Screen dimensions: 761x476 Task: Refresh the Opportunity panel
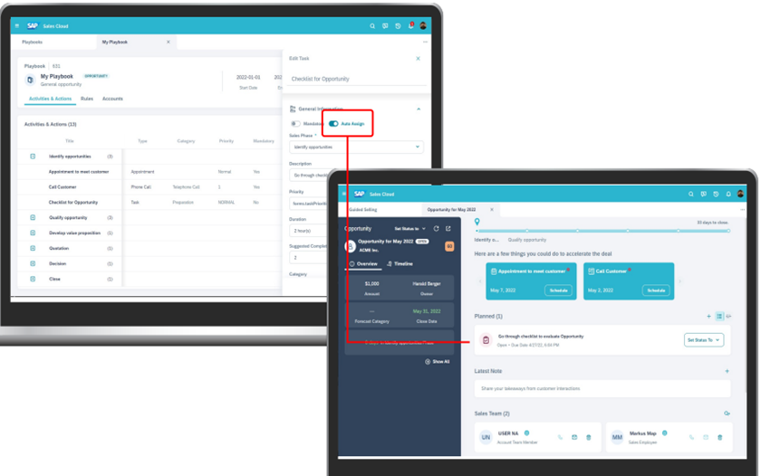[x=436, y=228]
